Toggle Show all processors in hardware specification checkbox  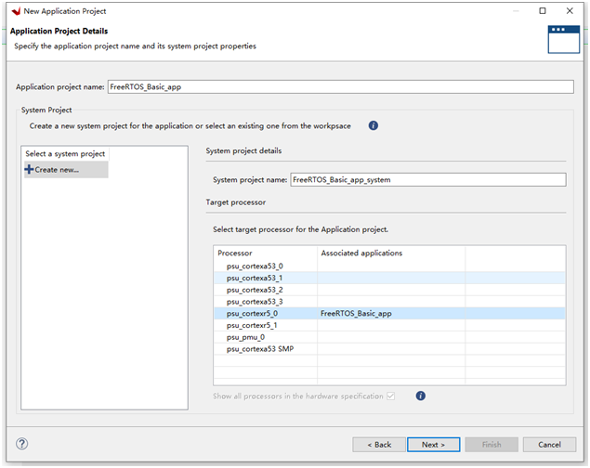click(390, 396)
